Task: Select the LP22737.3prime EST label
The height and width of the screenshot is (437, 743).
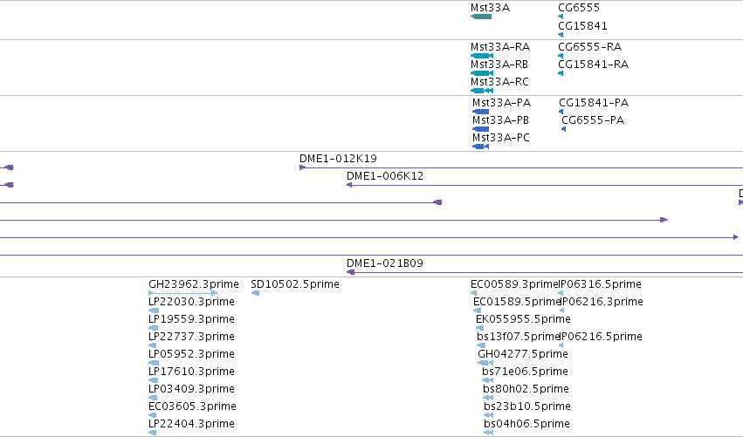Action: click(x=191, y=337)
